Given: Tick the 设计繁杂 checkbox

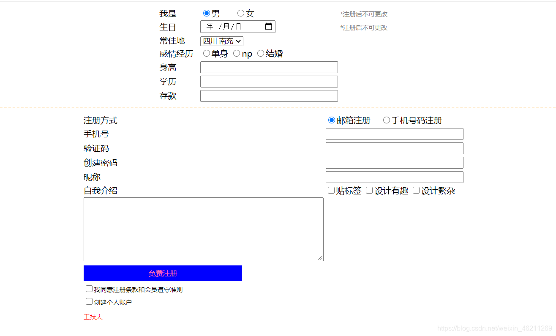Looking at the screenshot, I should tap(416, 190).
